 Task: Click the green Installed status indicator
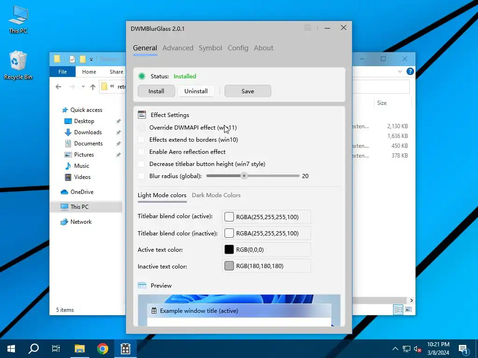(x=142, y=76)
